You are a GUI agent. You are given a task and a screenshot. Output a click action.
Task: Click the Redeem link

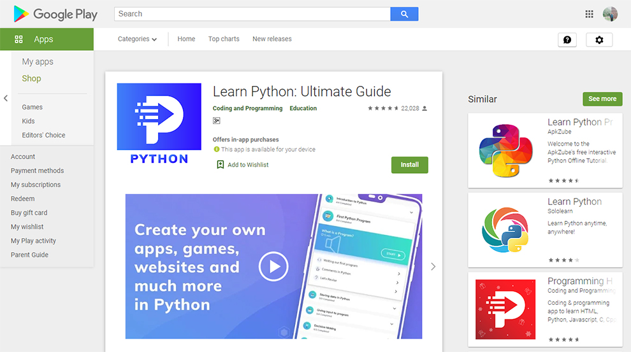pyautogui.click(x=22, y=199)
